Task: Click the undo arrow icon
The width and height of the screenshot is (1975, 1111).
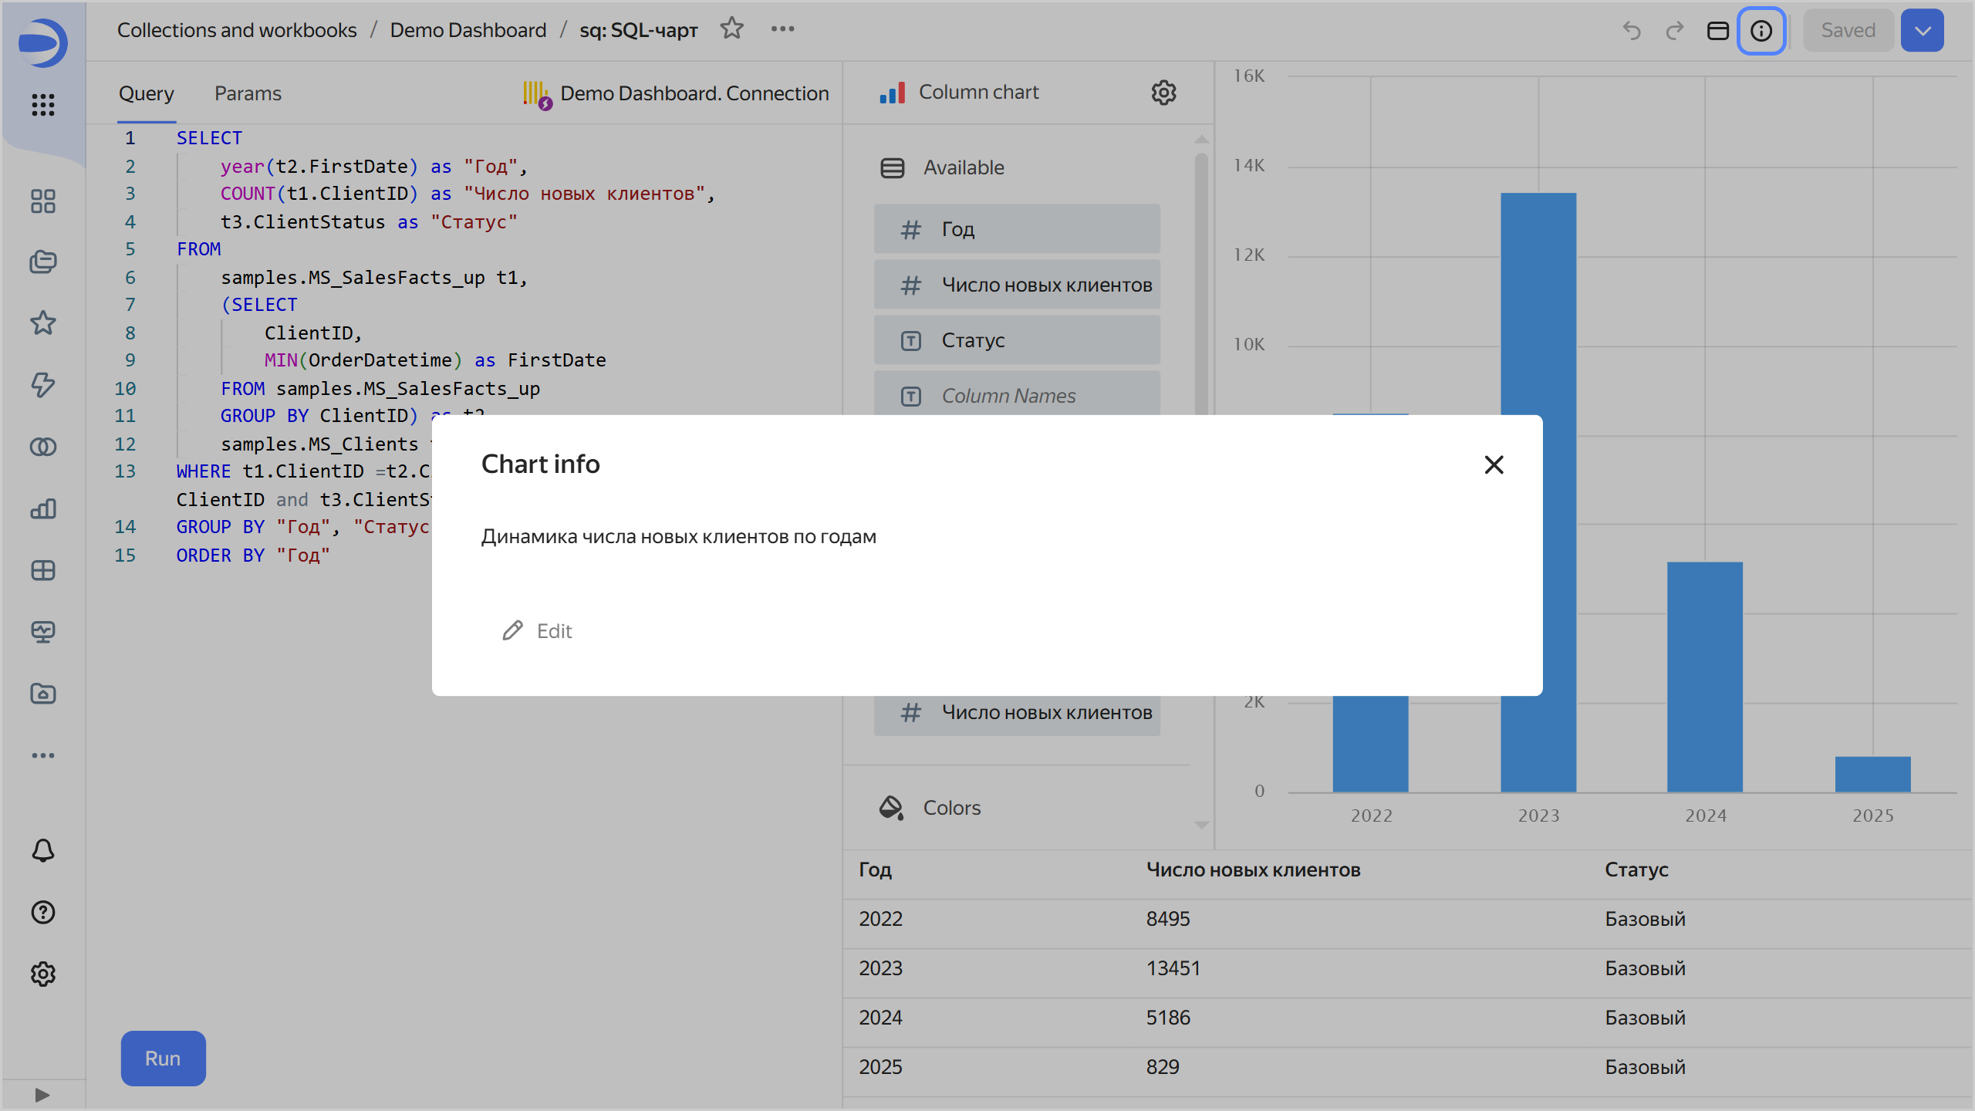Action: click(1632, 31)
